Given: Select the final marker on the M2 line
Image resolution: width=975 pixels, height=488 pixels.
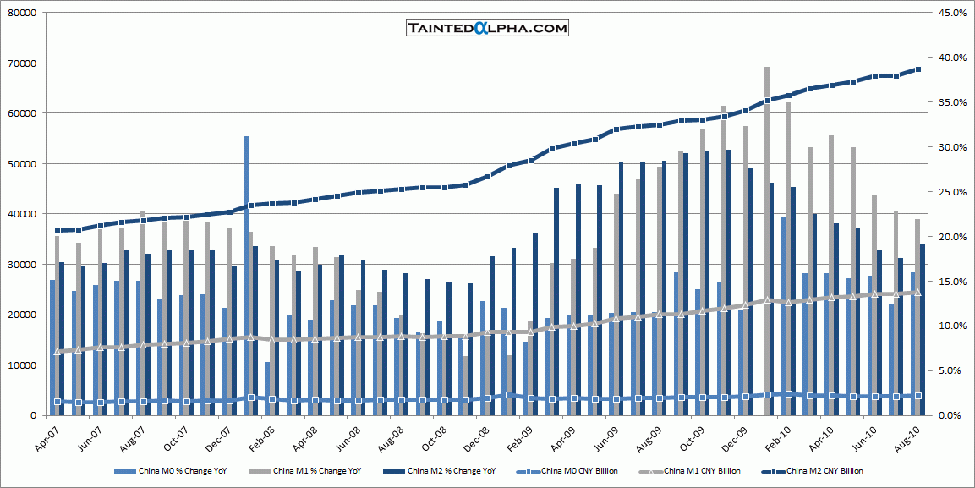Looking at the screenshot, I should pyautogui.click(x=918, y=69).
